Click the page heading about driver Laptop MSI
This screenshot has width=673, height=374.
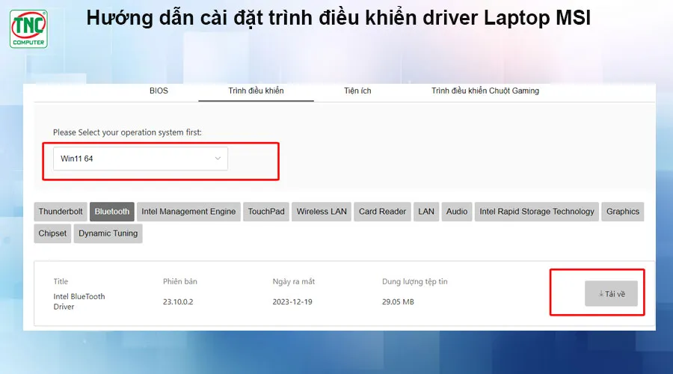pyautogui.click(x=338, y=19)
